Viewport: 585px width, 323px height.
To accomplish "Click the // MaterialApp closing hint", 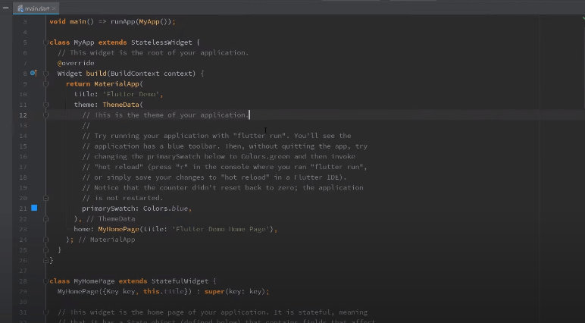I will pos(106,240).
